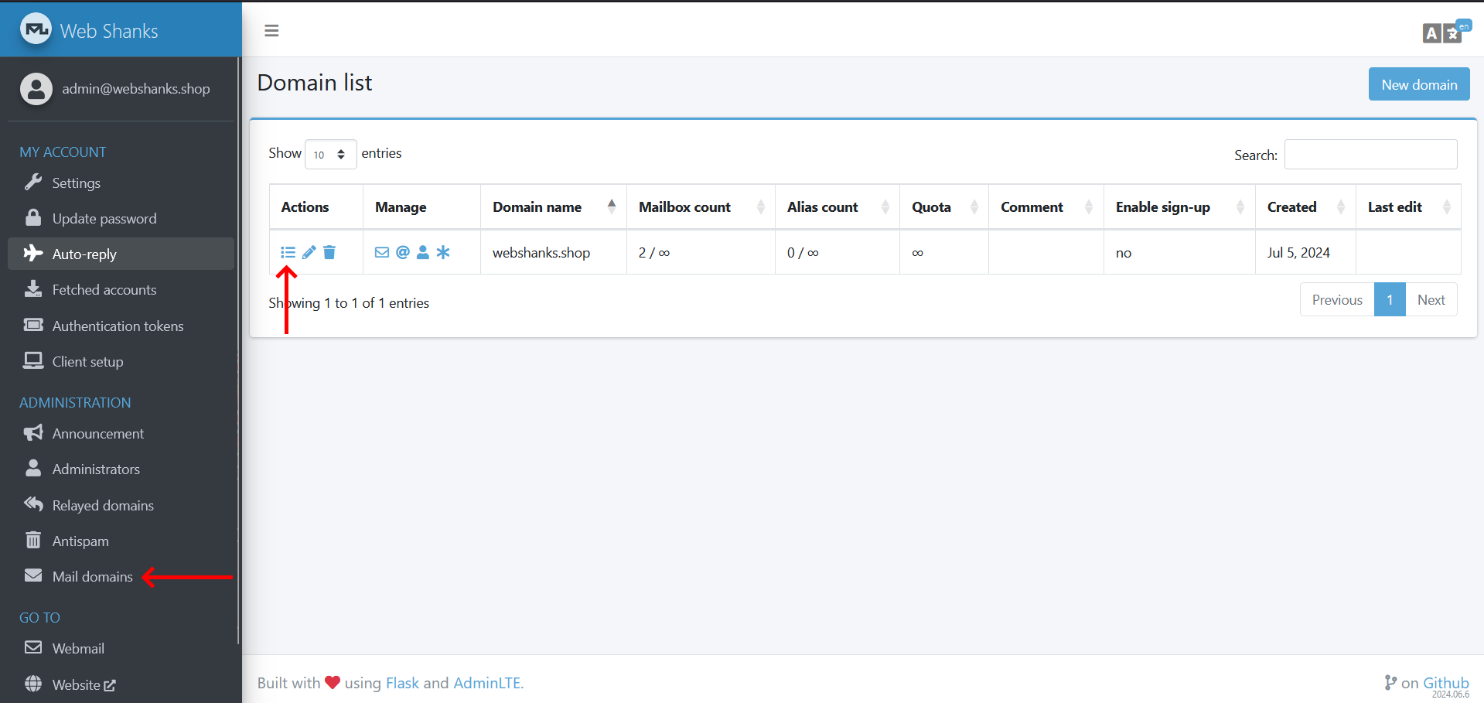Click the language translate icon

pos(1443,32)
